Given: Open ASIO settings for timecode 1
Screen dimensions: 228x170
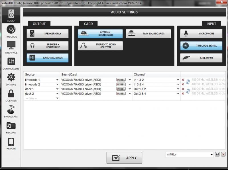Looking at the screenshot, I should pos(121,80).
